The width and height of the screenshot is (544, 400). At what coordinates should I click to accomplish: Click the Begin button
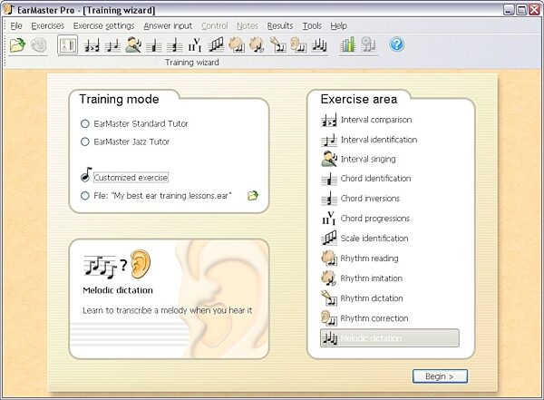(440, 376)
